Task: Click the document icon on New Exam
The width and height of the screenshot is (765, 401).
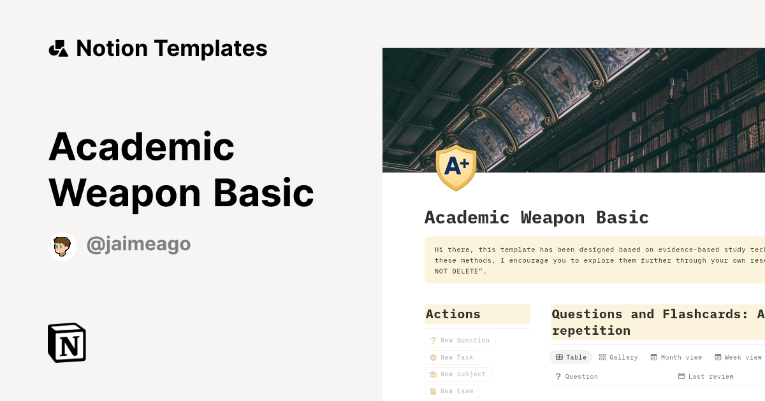Action: pyautogui.click(x=433, y=391)
